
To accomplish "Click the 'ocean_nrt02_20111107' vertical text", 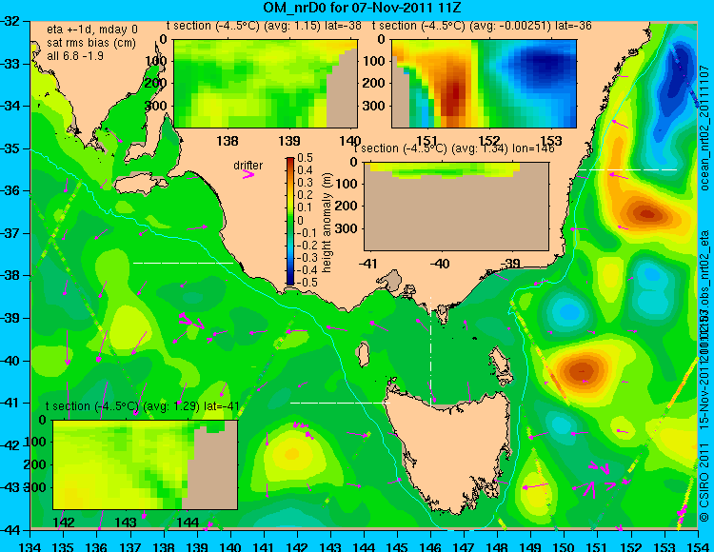I will (x=704, y=128).
